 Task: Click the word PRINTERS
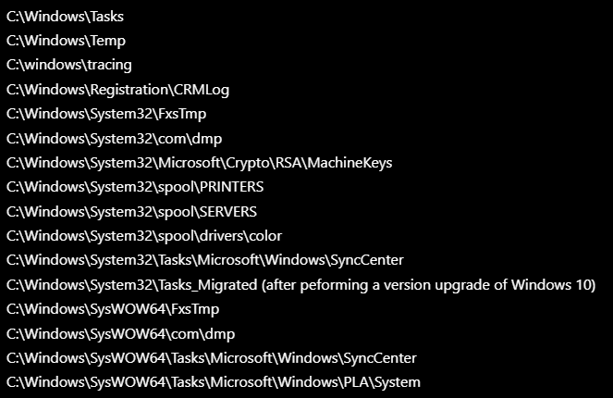(232, 187)
